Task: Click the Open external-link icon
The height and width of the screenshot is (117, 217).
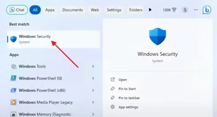Action: click(x=113, y=79)
